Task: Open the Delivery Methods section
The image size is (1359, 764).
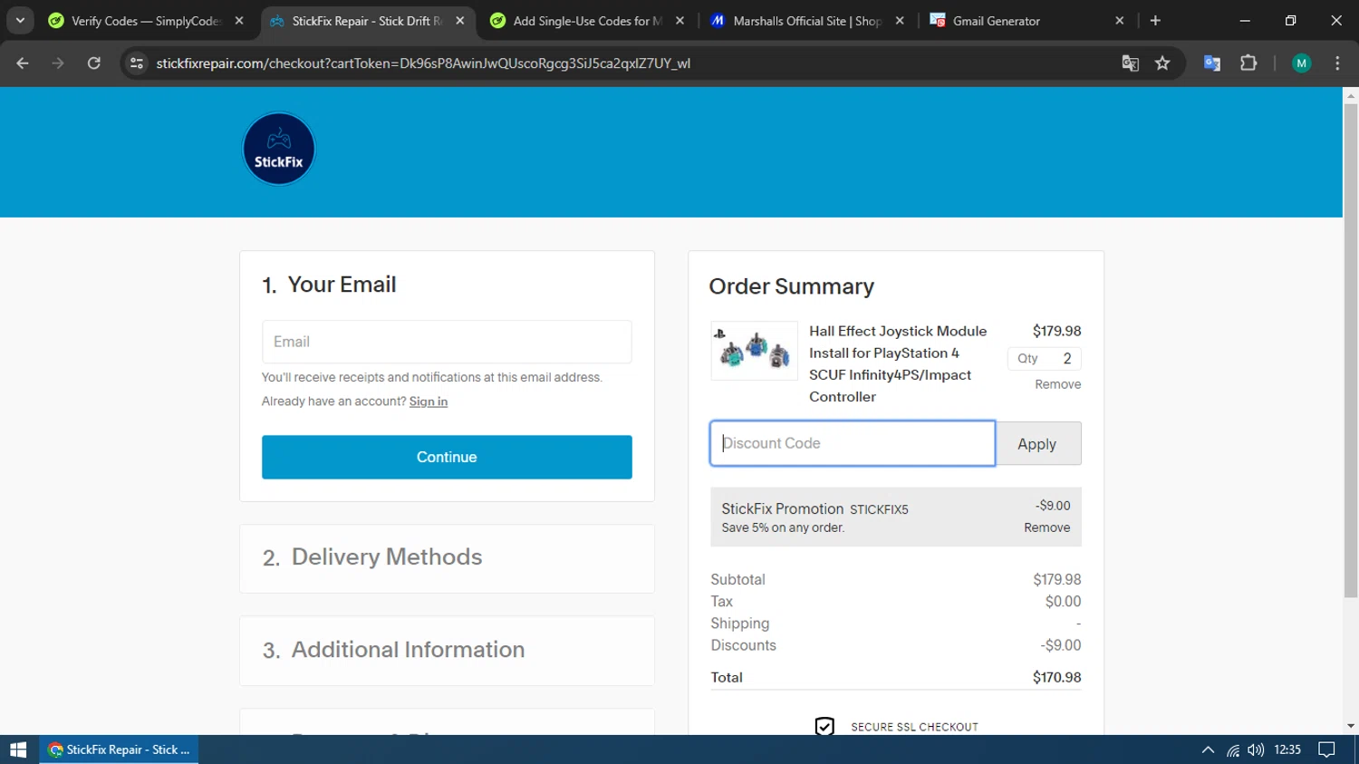Action: [x=447, y=558]
